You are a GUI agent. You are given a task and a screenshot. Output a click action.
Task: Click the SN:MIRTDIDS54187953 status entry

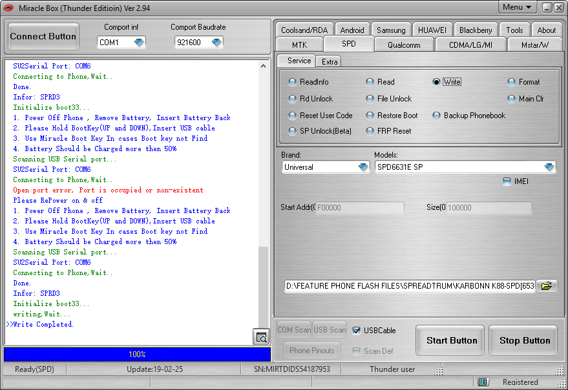tap(292, 369)
